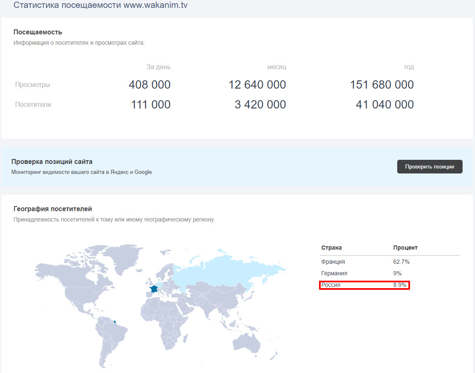Click the highlighted "Россия" table row
This screenshot has width=475, height=373.
click(364, 285)
